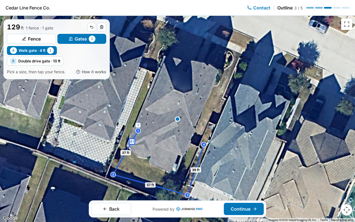Open the Jobwise Pro logo link
This screenshot has height=222, width=355.
(x=189, y=209)
